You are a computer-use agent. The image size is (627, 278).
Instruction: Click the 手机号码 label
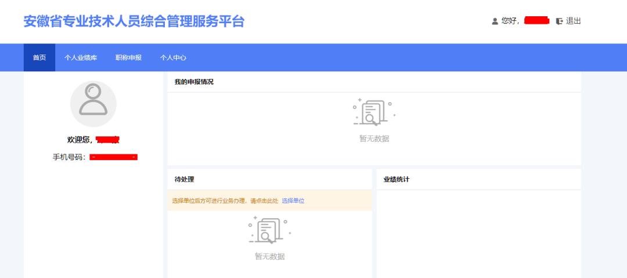pos(69,157)
